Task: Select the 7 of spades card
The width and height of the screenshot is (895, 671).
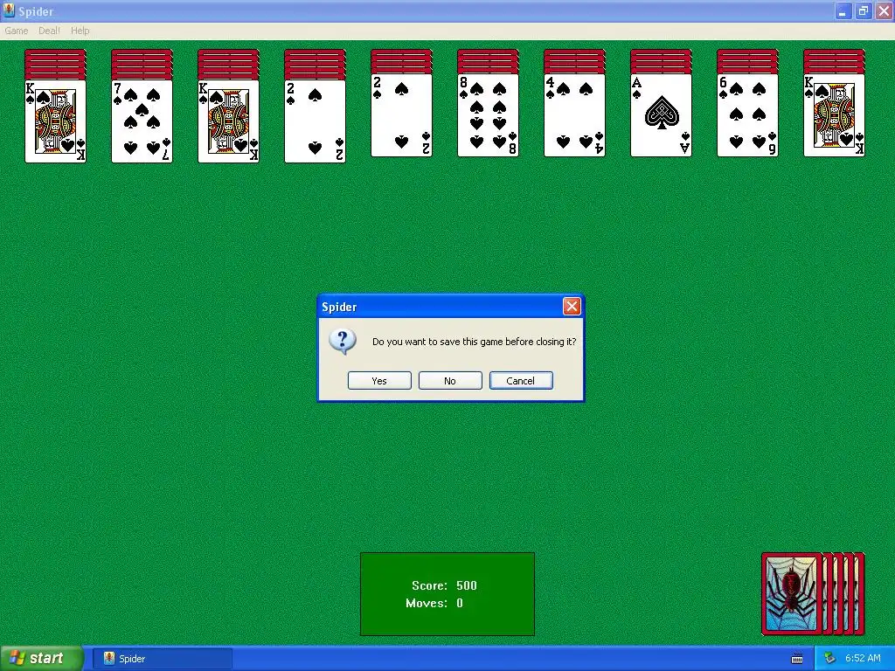Action: coord(142,121)
